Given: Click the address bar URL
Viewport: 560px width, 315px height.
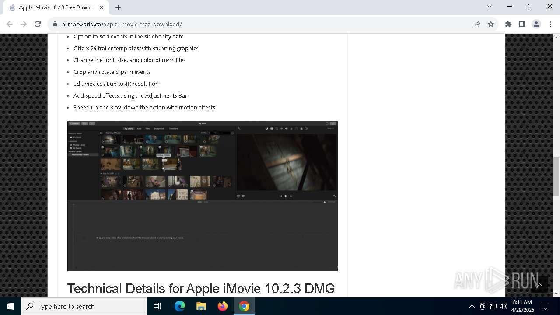Looking at the screenshot, I should (x=122, y=24).
